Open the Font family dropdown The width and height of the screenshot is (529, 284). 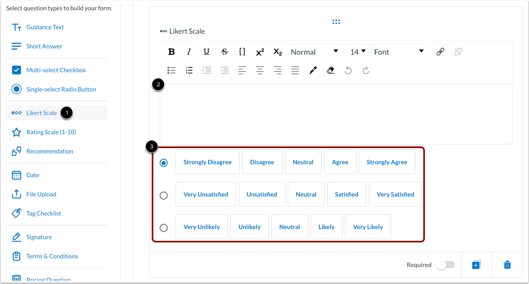[400, 52]
